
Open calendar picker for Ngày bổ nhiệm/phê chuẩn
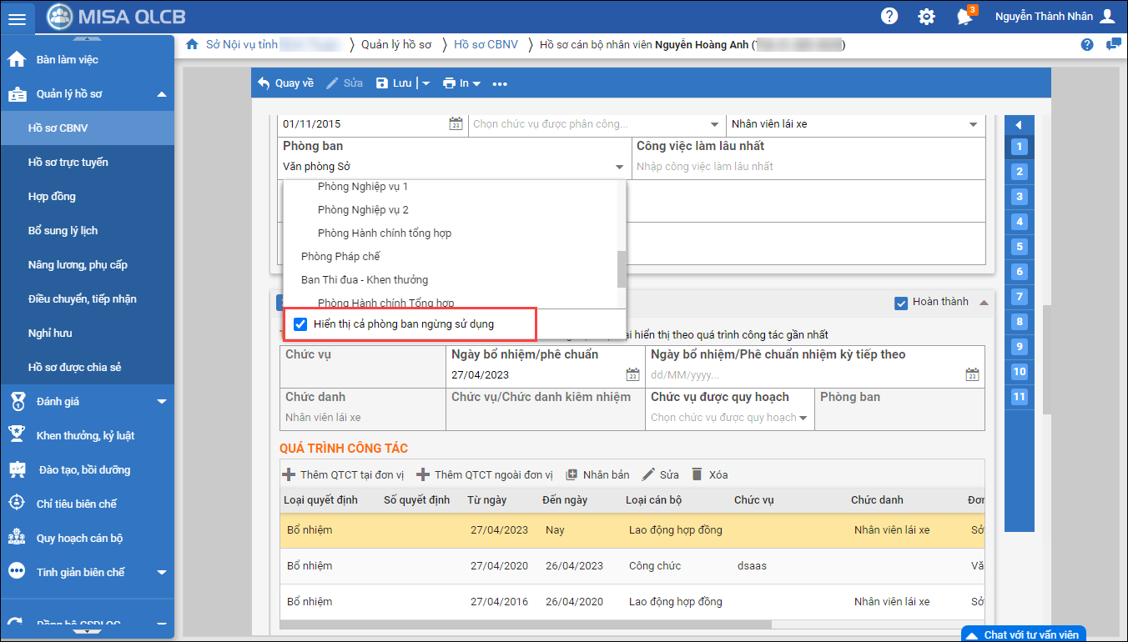click(632, 374)
